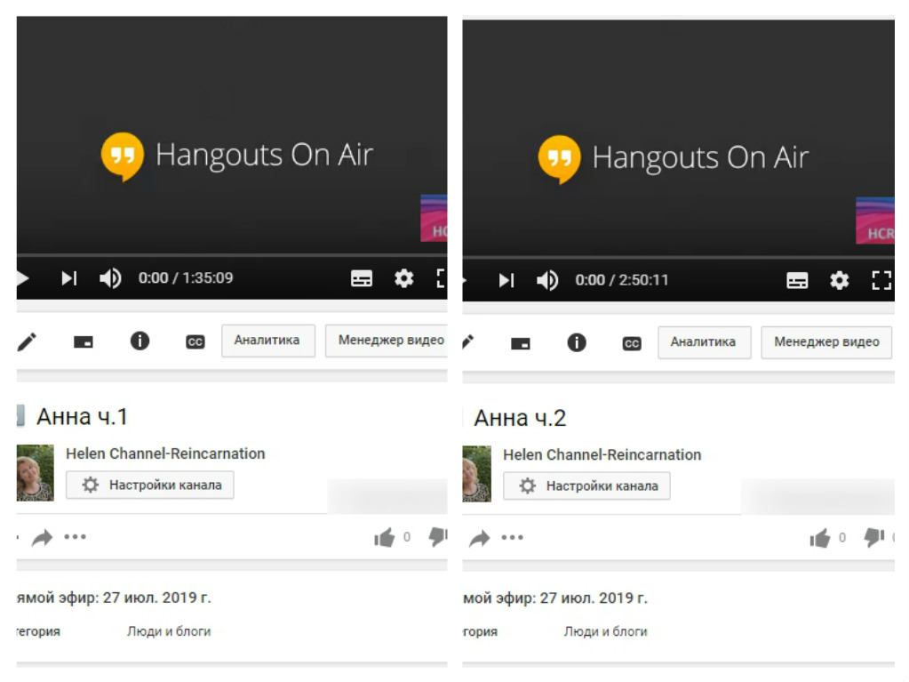
Task: Open CC subtitles editor under left video
Action: (x=195, y=342)
